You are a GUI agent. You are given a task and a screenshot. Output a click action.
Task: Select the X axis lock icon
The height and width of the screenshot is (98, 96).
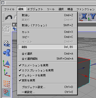[x=83, y=17]
